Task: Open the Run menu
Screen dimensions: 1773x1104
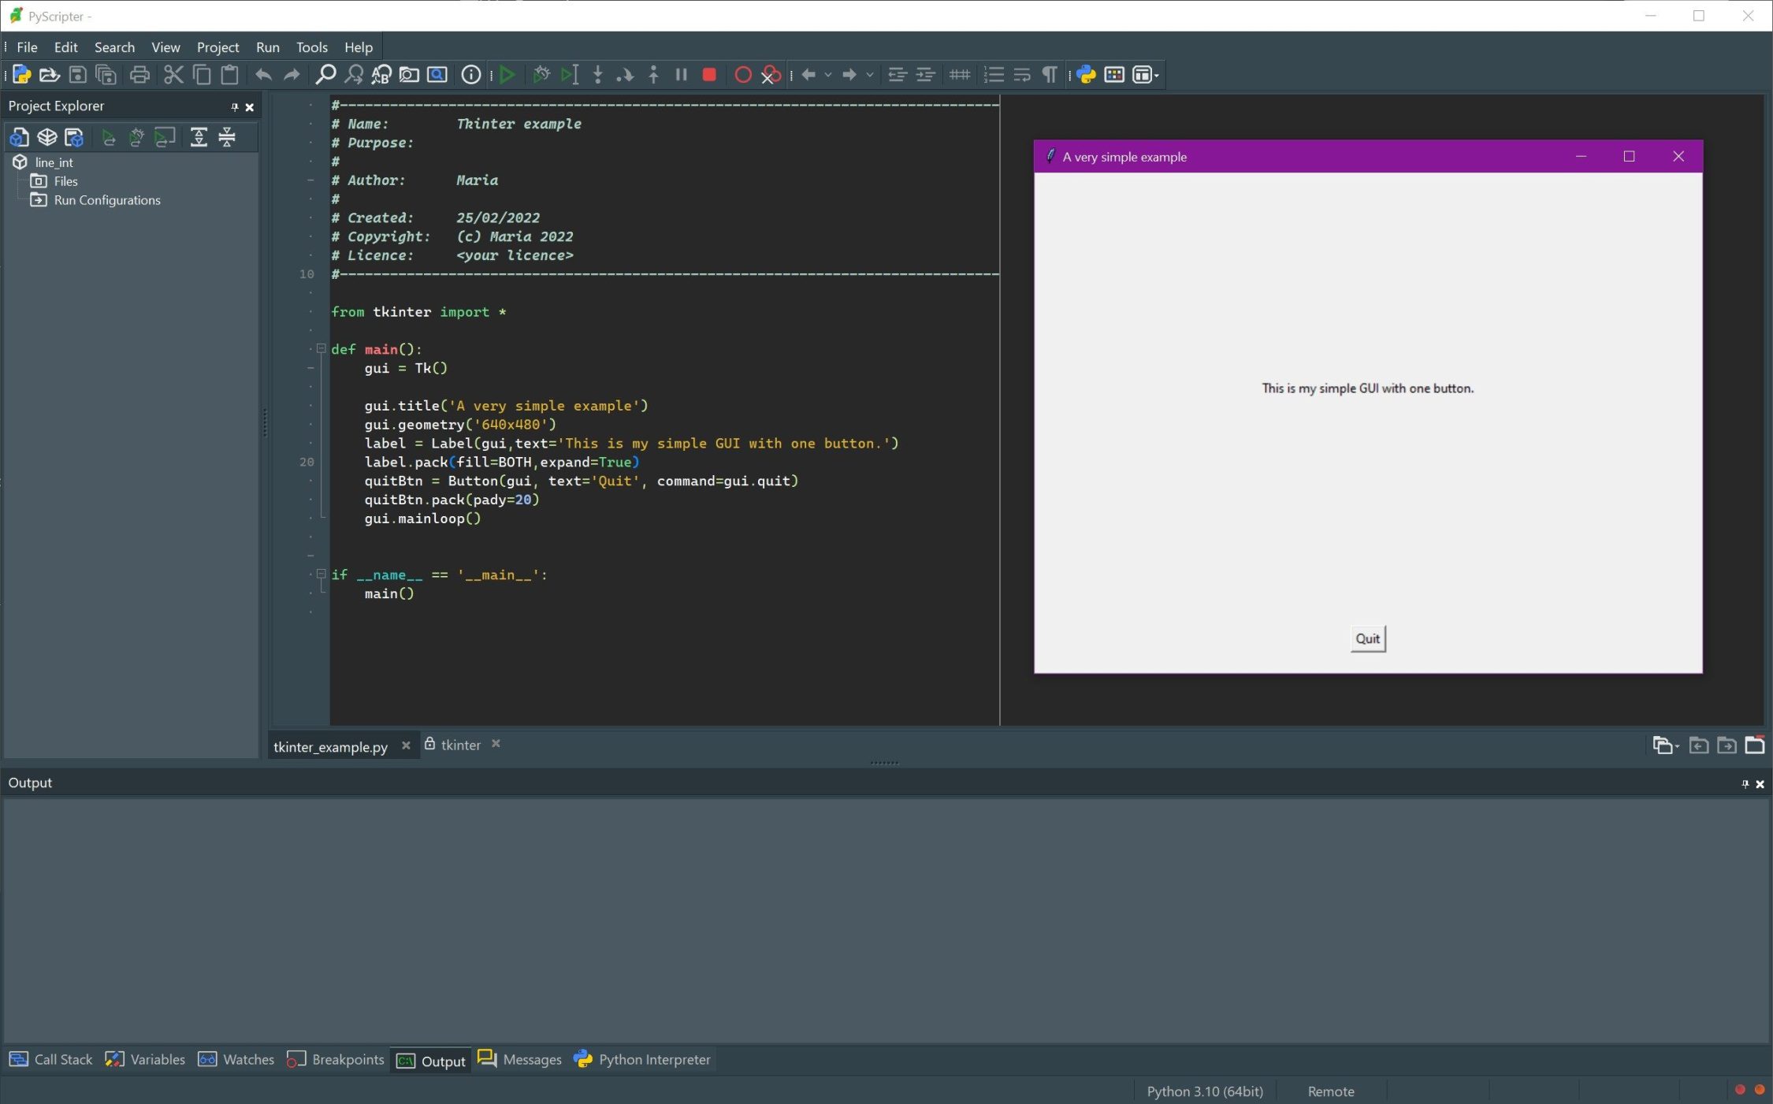Action: (x=267, y=46)
